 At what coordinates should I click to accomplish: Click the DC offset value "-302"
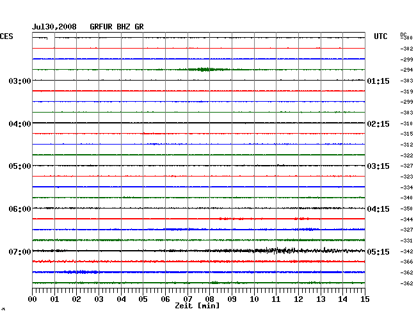pos(406,49)
